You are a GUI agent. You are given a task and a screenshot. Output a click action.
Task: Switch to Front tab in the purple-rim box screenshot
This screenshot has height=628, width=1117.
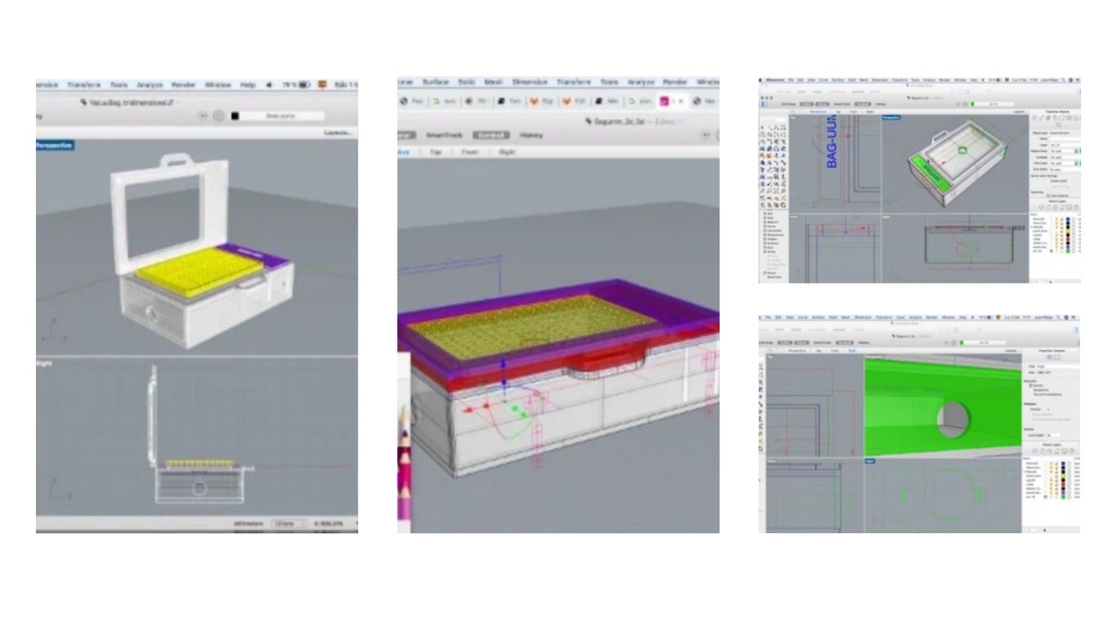[470, 152]
